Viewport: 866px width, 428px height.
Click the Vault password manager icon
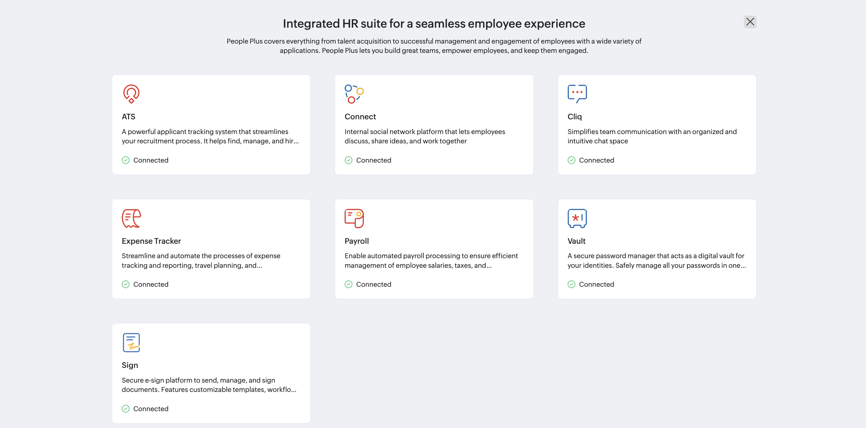[577, 219]
